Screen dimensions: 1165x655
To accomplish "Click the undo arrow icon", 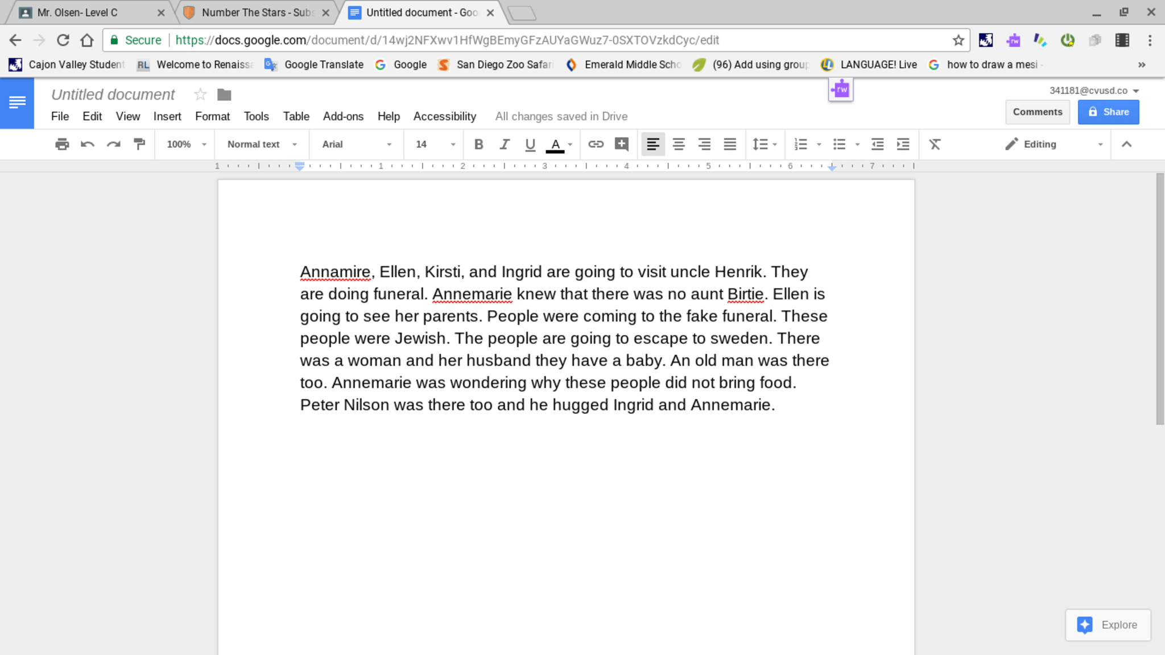I will coord(88,145).
